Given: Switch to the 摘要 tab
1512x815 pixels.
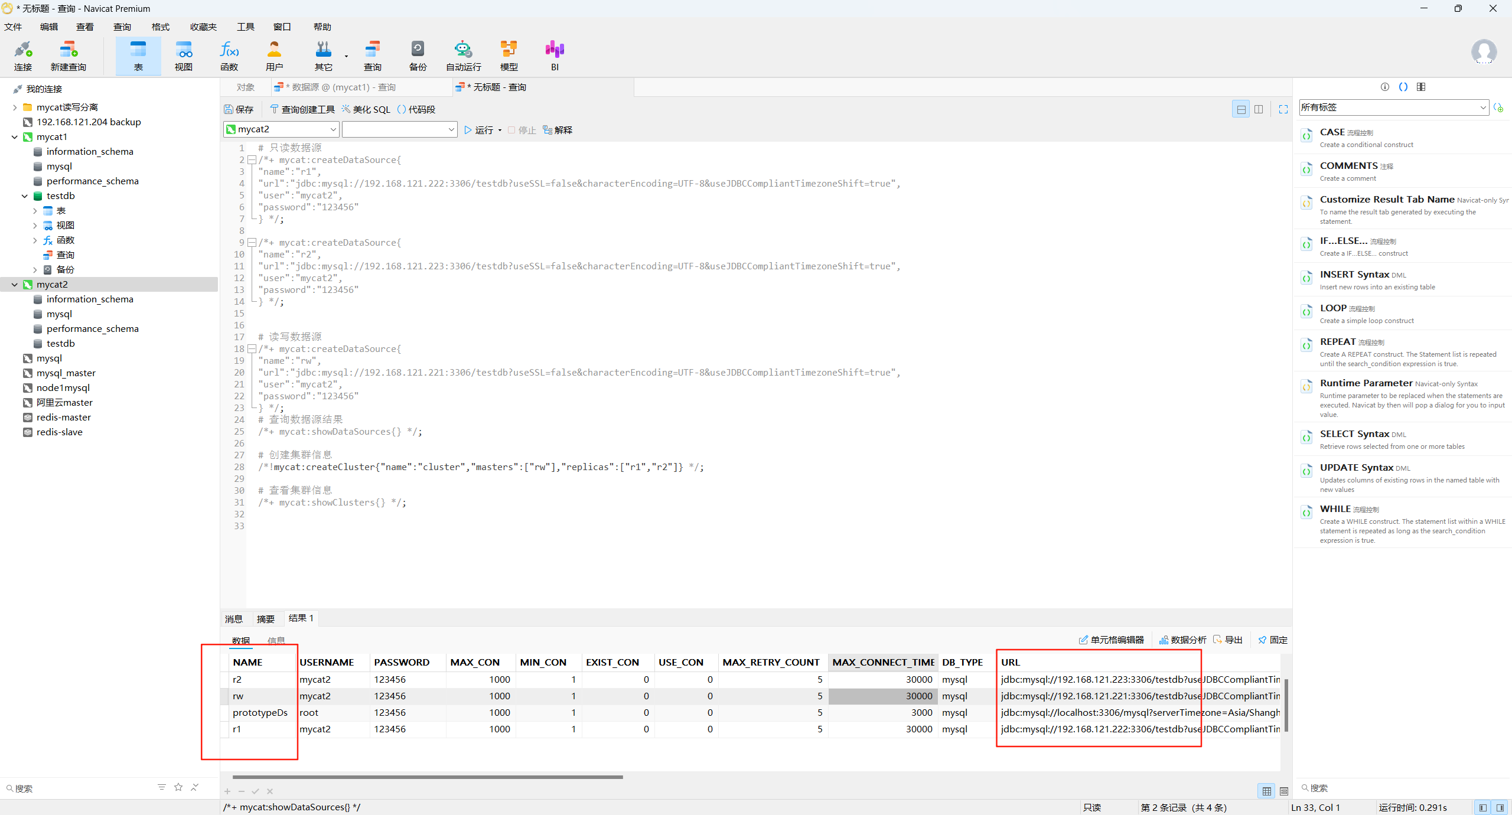Looking at the screenshot, I should [266, 619].
